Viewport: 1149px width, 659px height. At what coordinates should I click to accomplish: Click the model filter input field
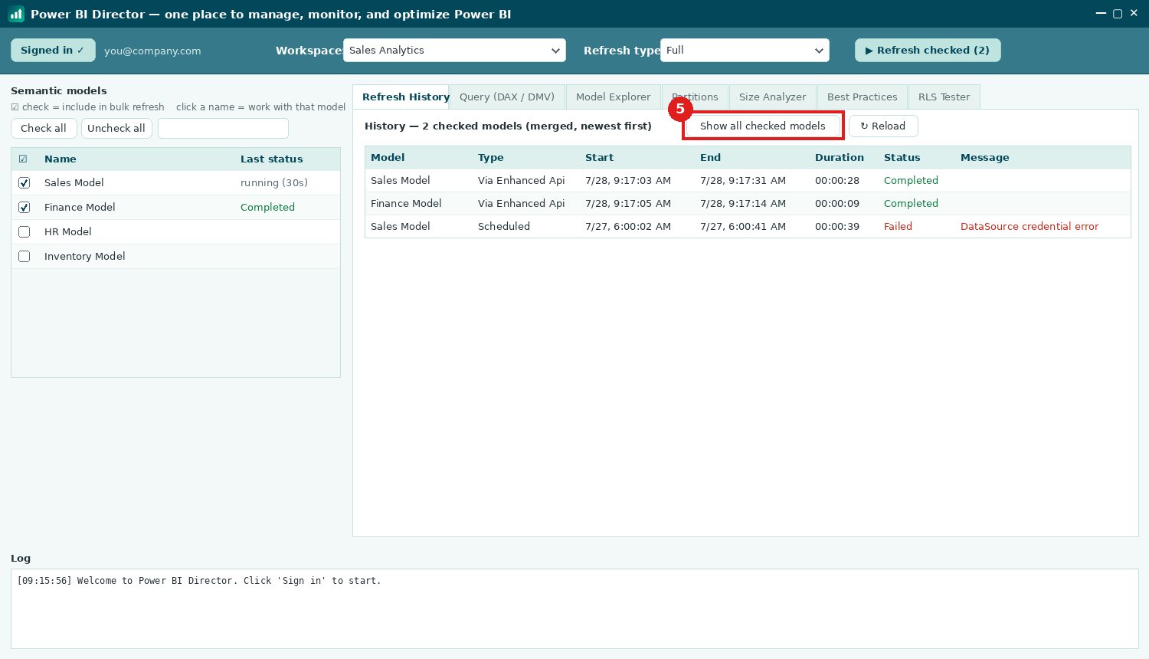223,128
